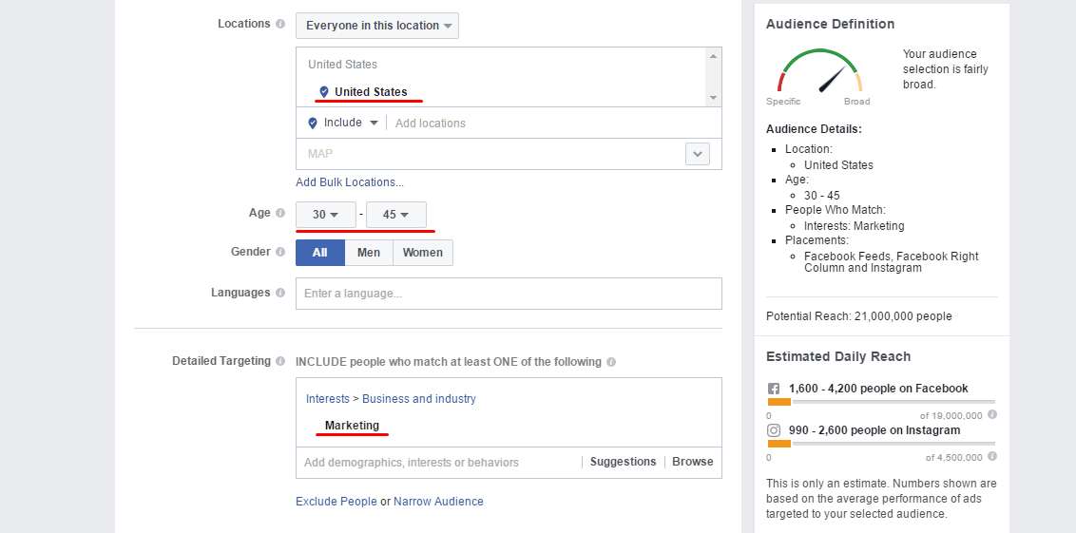Click the Instagram daily reach bar
This screenshot has height=533, width=1076.
pos(881,444)
